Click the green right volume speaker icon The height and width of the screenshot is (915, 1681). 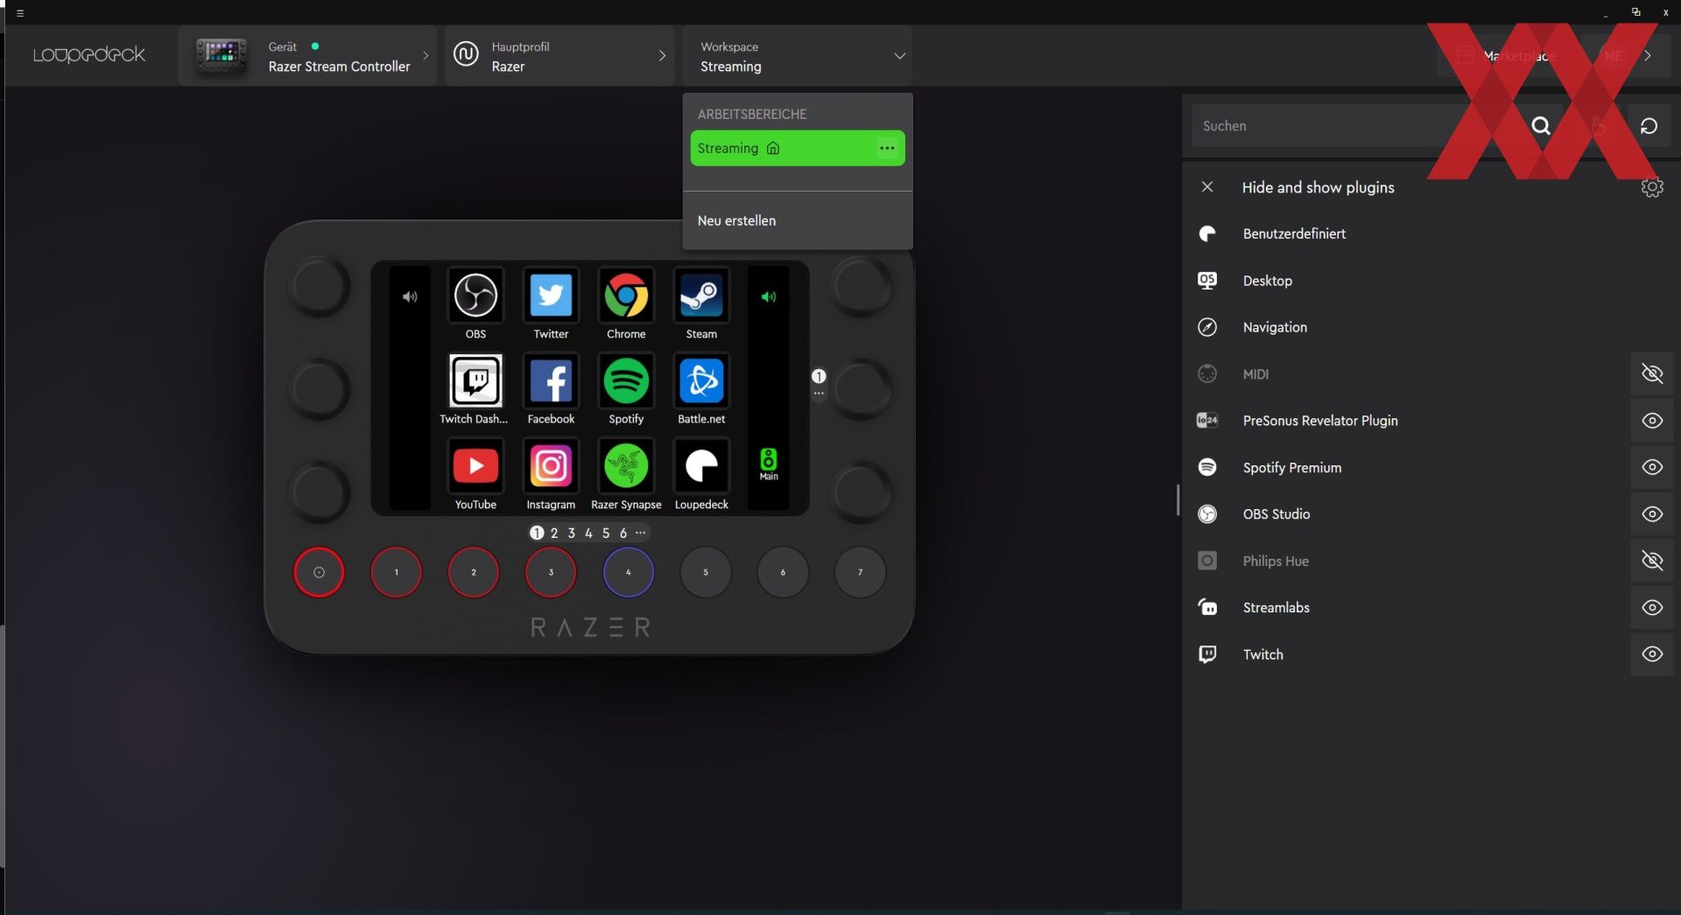pos(768,297)
